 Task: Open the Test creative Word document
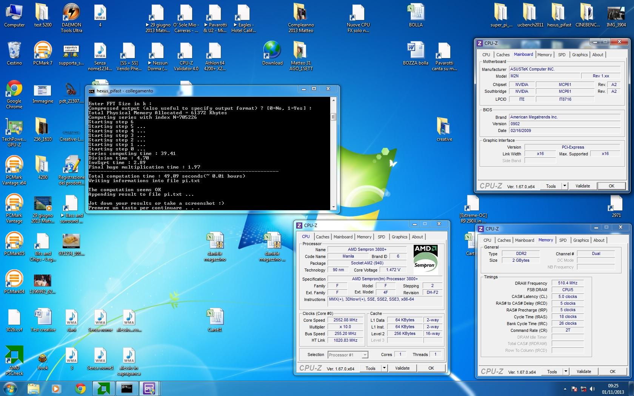point(43,320)
